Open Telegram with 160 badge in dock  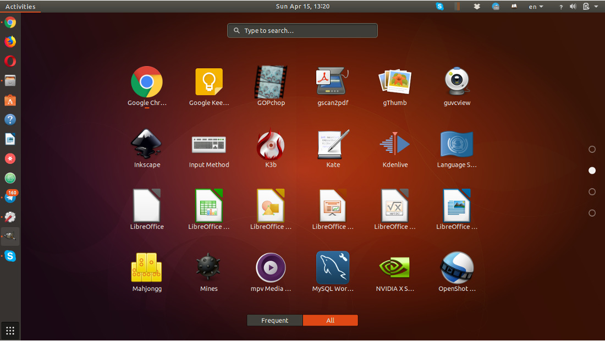point(10,197)
